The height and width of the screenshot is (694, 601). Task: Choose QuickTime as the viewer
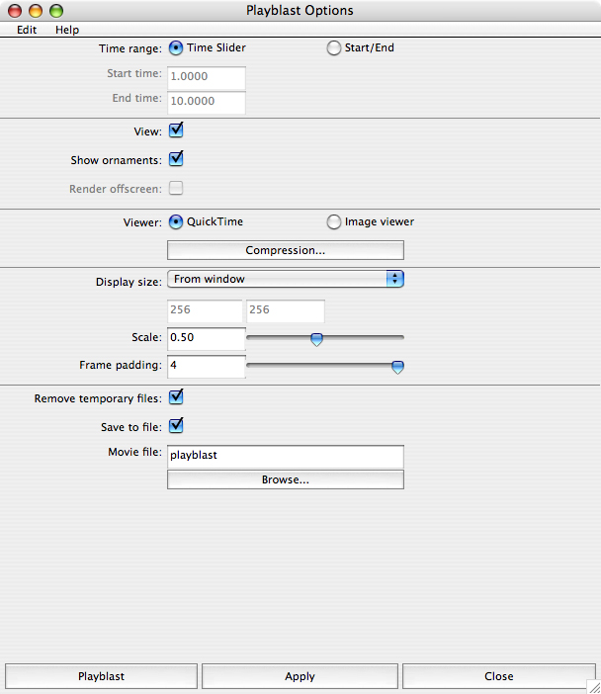pos(176,221)
